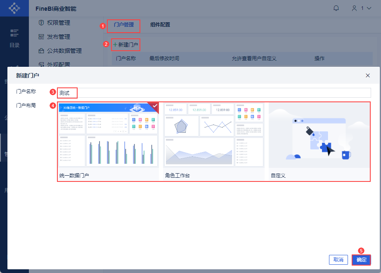
Task: Click the green plus icon for 新建门户
Action: pyautogui.click(x=115, y=45)
